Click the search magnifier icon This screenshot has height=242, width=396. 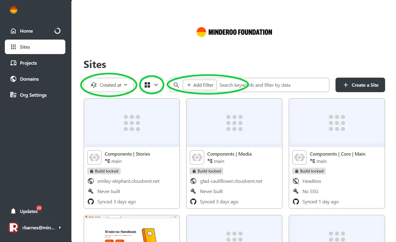(x=176, y=85)
